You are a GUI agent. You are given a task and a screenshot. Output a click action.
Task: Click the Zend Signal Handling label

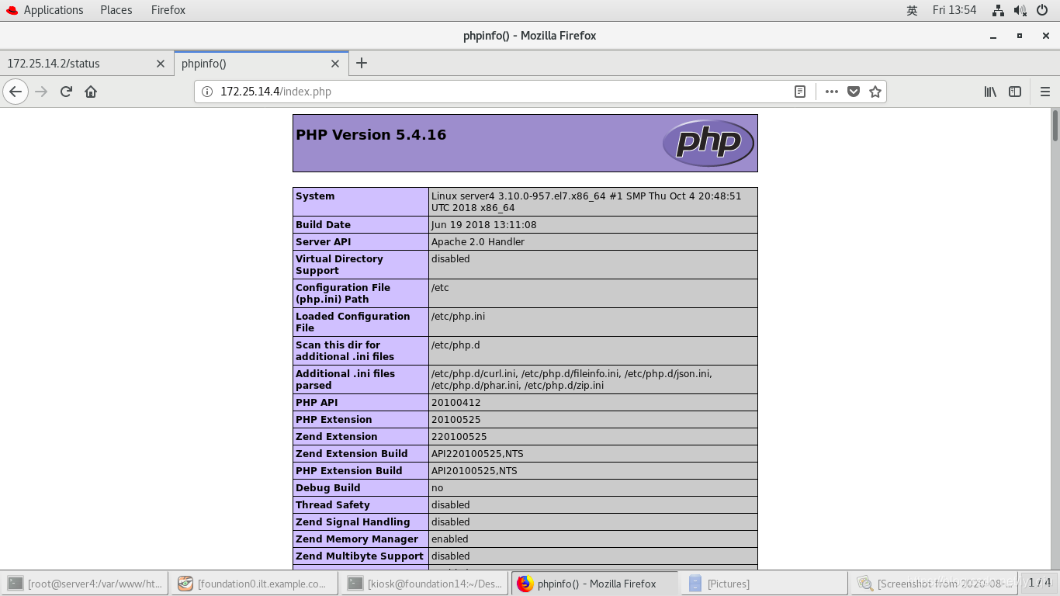tap(353, 522)
